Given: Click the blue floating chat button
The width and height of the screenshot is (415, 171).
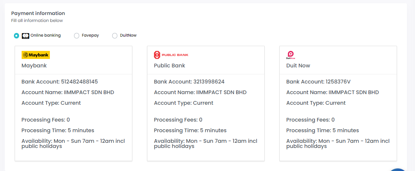Looking at the screenshot, I should (x=398, y=170).
